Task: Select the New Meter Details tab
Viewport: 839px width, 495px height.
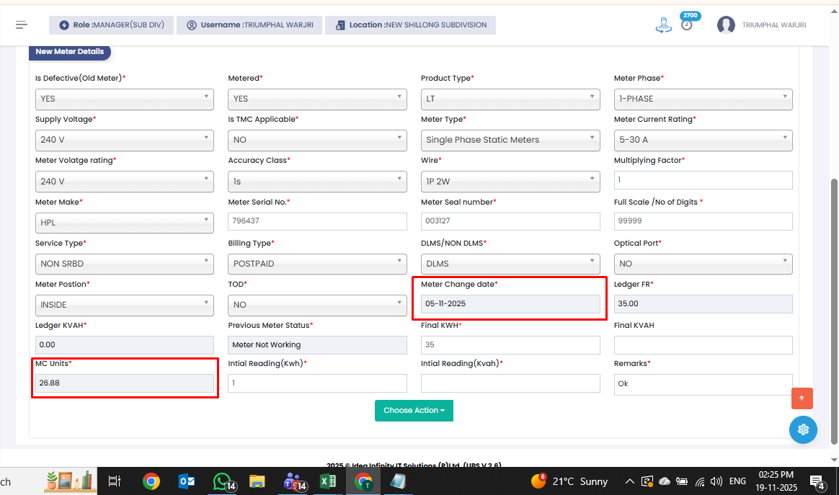Action: point(70,51)
